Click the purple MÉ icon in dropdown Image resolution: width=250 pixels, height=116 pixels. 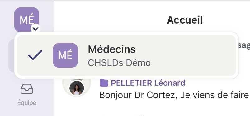pos(65,55)
